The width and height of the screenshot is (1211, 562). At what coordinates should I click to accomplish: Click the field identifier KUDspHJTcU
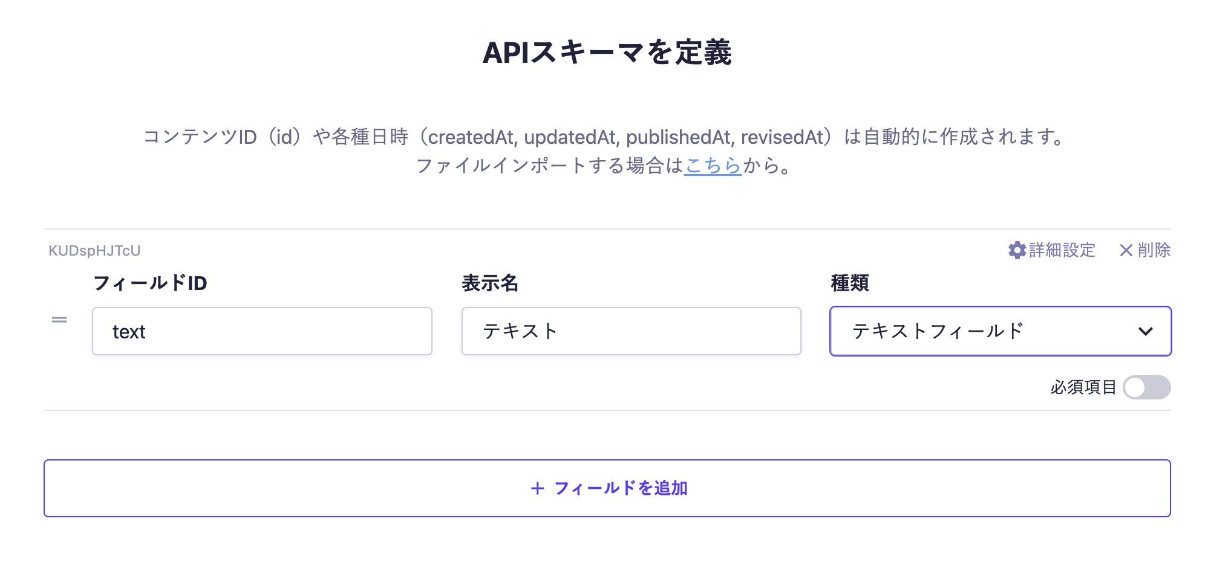94,251
